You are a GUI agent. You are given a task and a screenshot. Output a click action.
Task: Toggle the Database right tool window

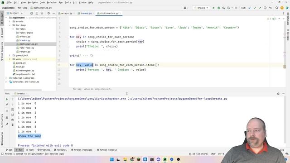288,19
